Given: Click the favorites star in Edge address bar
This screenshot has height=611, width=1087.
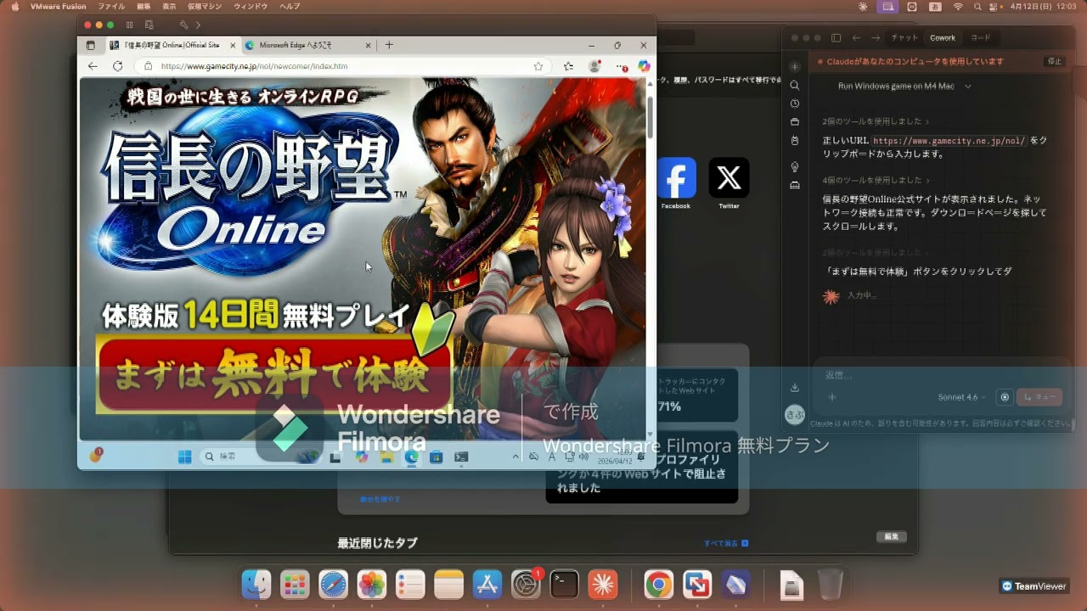Looking at the screenshot, I should click(x=538, y=66).
